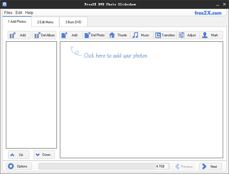229x174 pixels.
Task: Open the Transition effects dialog
Action: [x=165, y=35]
